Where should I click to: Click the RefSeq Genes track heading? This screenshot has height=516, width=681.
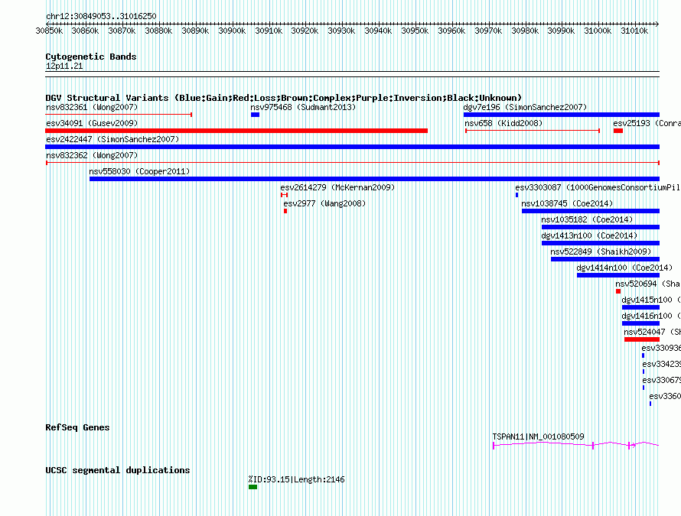click(x=77, y=427)
